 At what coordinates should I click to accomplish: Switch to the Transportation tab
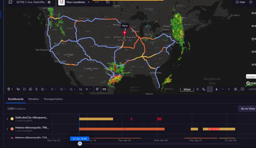(x=53, y=99)
